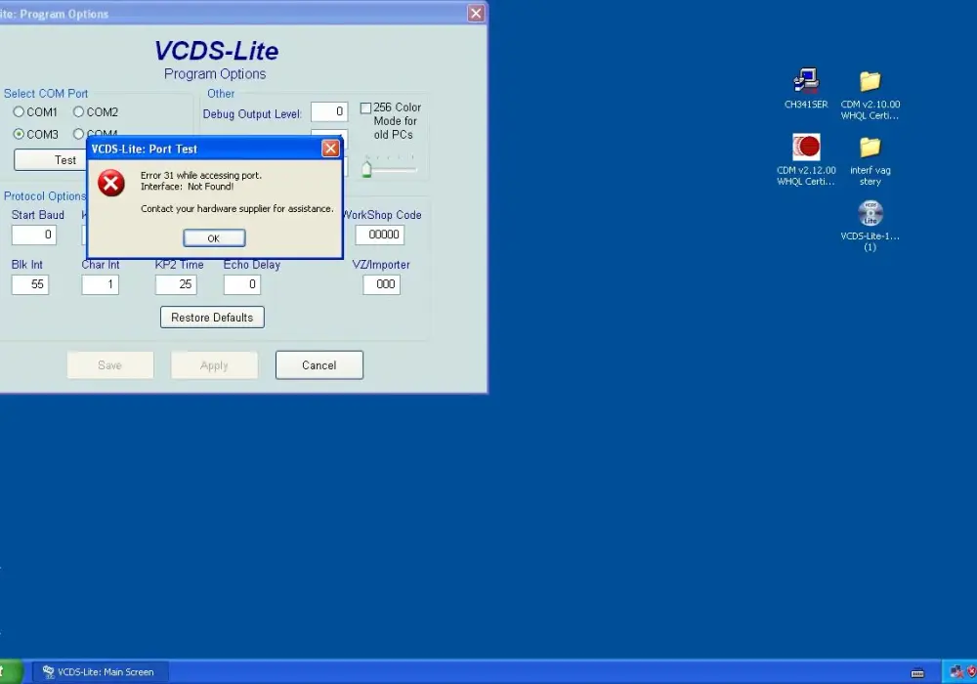Screen dimensions: 977x684
Task: Click the Echo Delay input field
Action: [x=241, y=284]
